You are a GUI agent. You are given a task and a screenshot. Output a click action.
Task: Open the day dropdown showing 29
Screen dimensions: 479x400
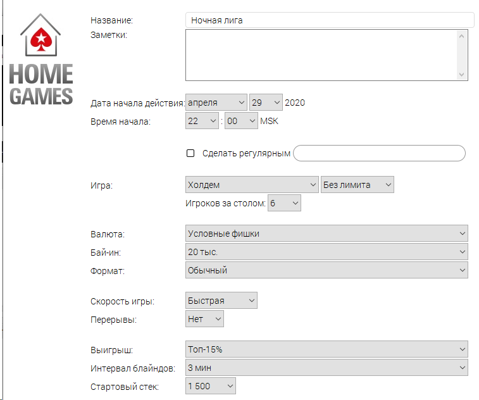pos(266,103)
